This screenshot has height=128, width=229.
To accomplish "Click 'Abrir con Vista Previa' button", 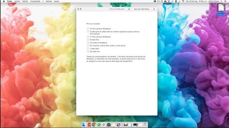I will (x=142, y=9).
